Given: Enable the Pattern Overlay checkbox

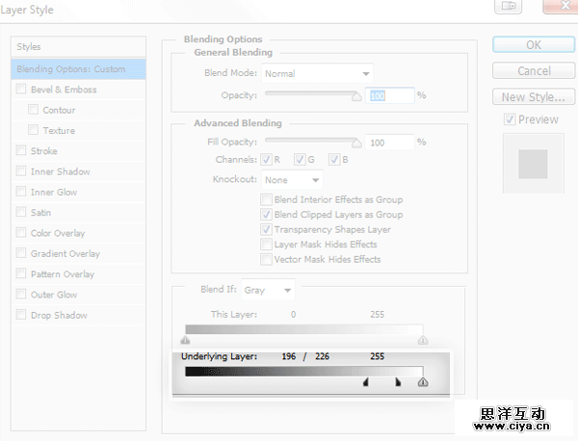Looking at the screenshot, I should 21,273.
